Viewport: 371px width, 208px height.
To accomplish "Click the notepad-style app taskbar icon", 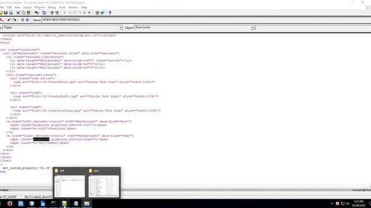I will [x=76, y=203].
